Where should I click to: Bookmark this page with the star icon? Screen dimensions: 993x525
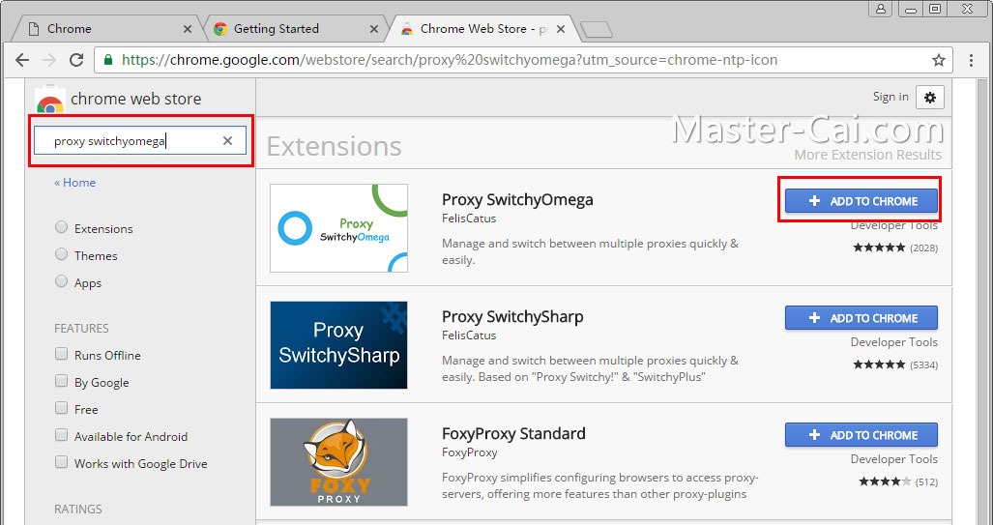pyautogui.click(x=939, y=60)
